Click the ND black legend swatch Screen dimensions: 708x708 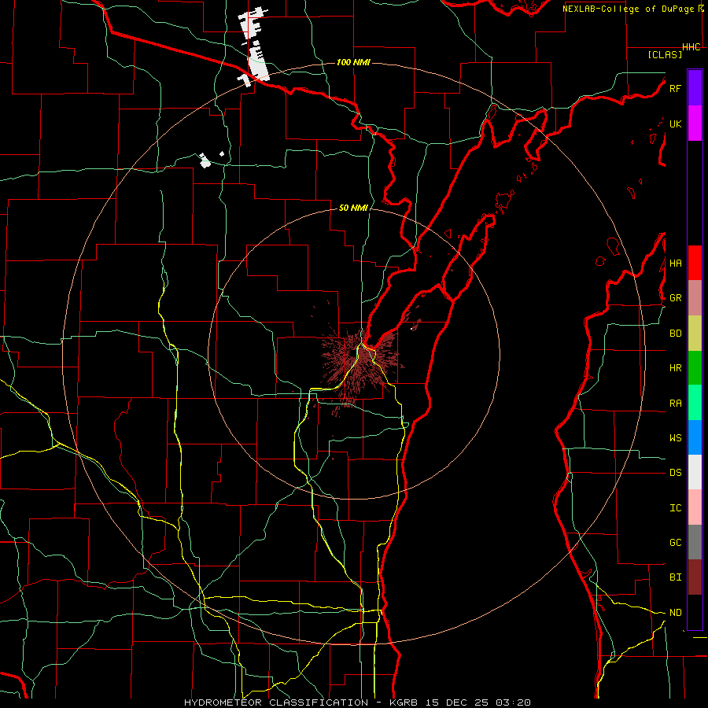[695, 612]
